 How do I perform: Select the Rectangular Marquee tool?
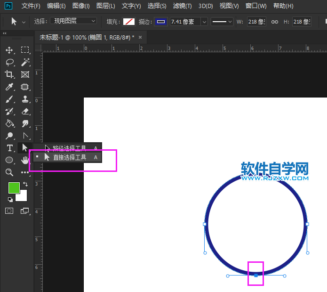pos(25,50)
